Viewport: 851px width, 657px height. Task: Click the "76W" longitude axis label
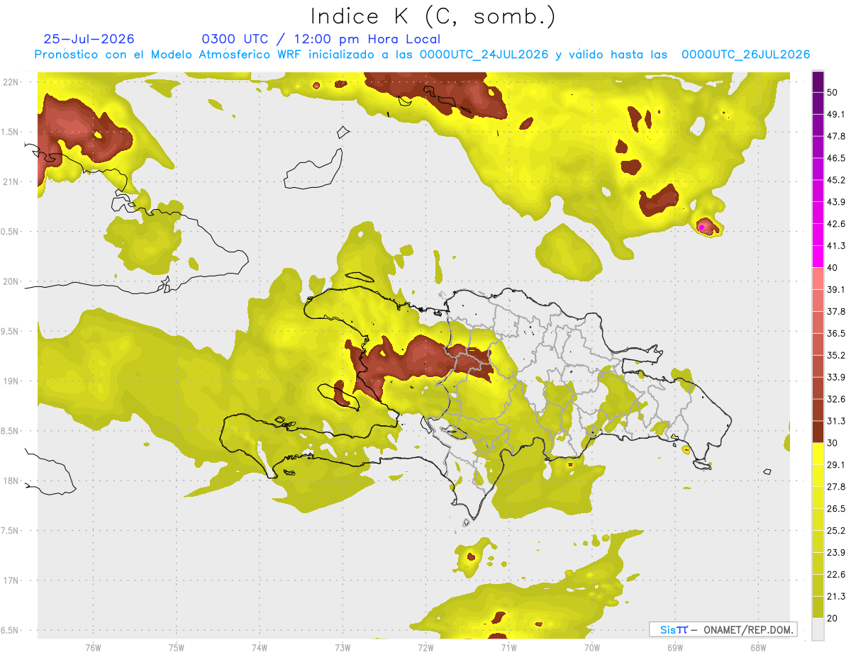tap(93, 647)
